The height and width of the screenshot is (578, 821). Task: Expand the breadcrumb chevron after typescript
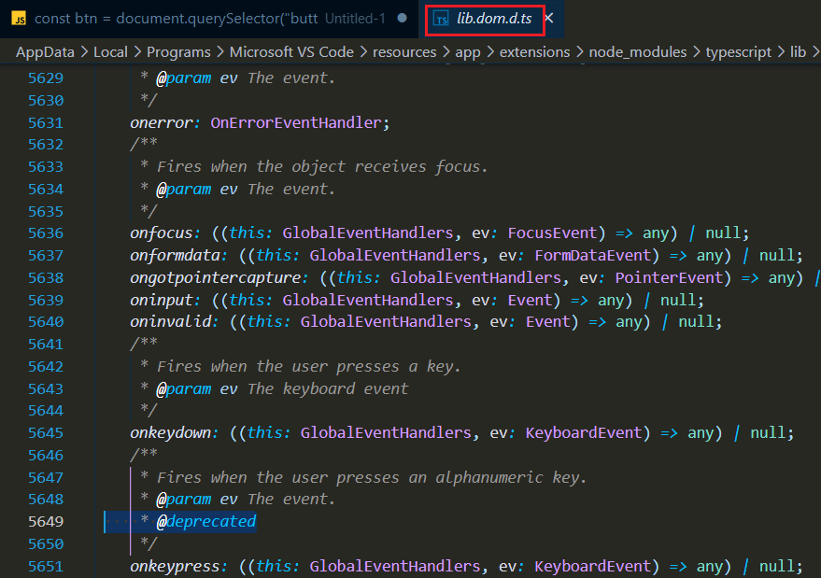pos(783,51)
